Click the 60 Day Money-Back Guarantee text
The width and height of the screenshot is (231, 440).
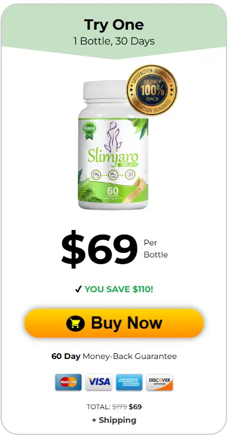[114, 356]
